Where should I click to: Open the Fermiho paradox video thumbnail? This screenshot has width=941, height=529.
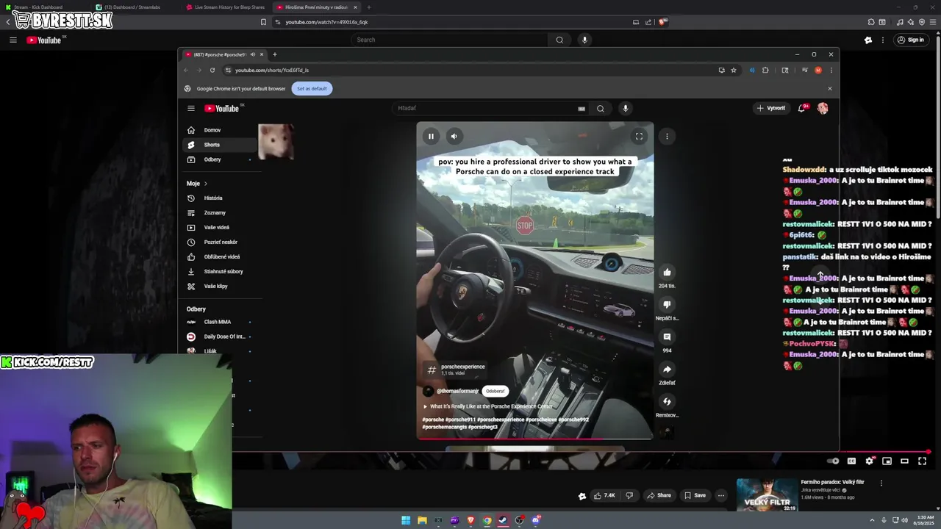(767, 494)
